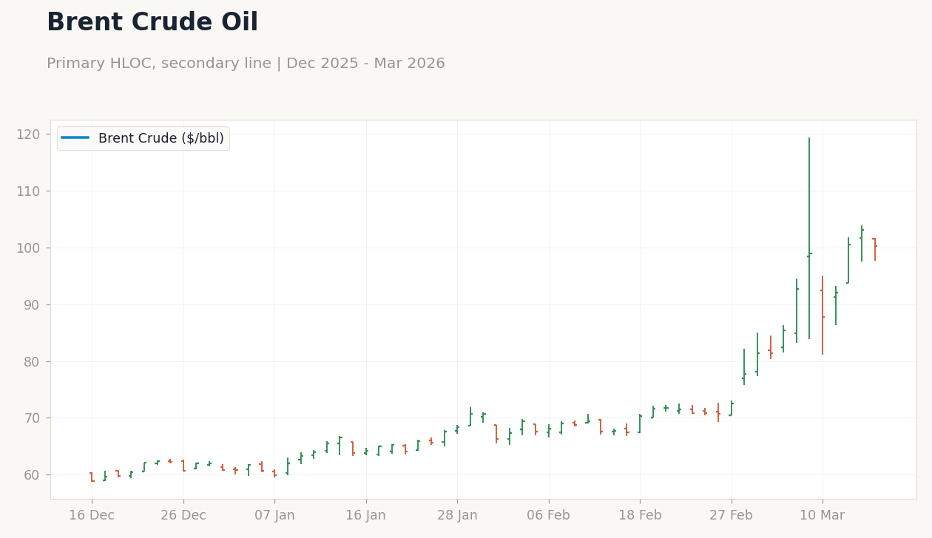Click y-axis label 60

tap(31, 475)
